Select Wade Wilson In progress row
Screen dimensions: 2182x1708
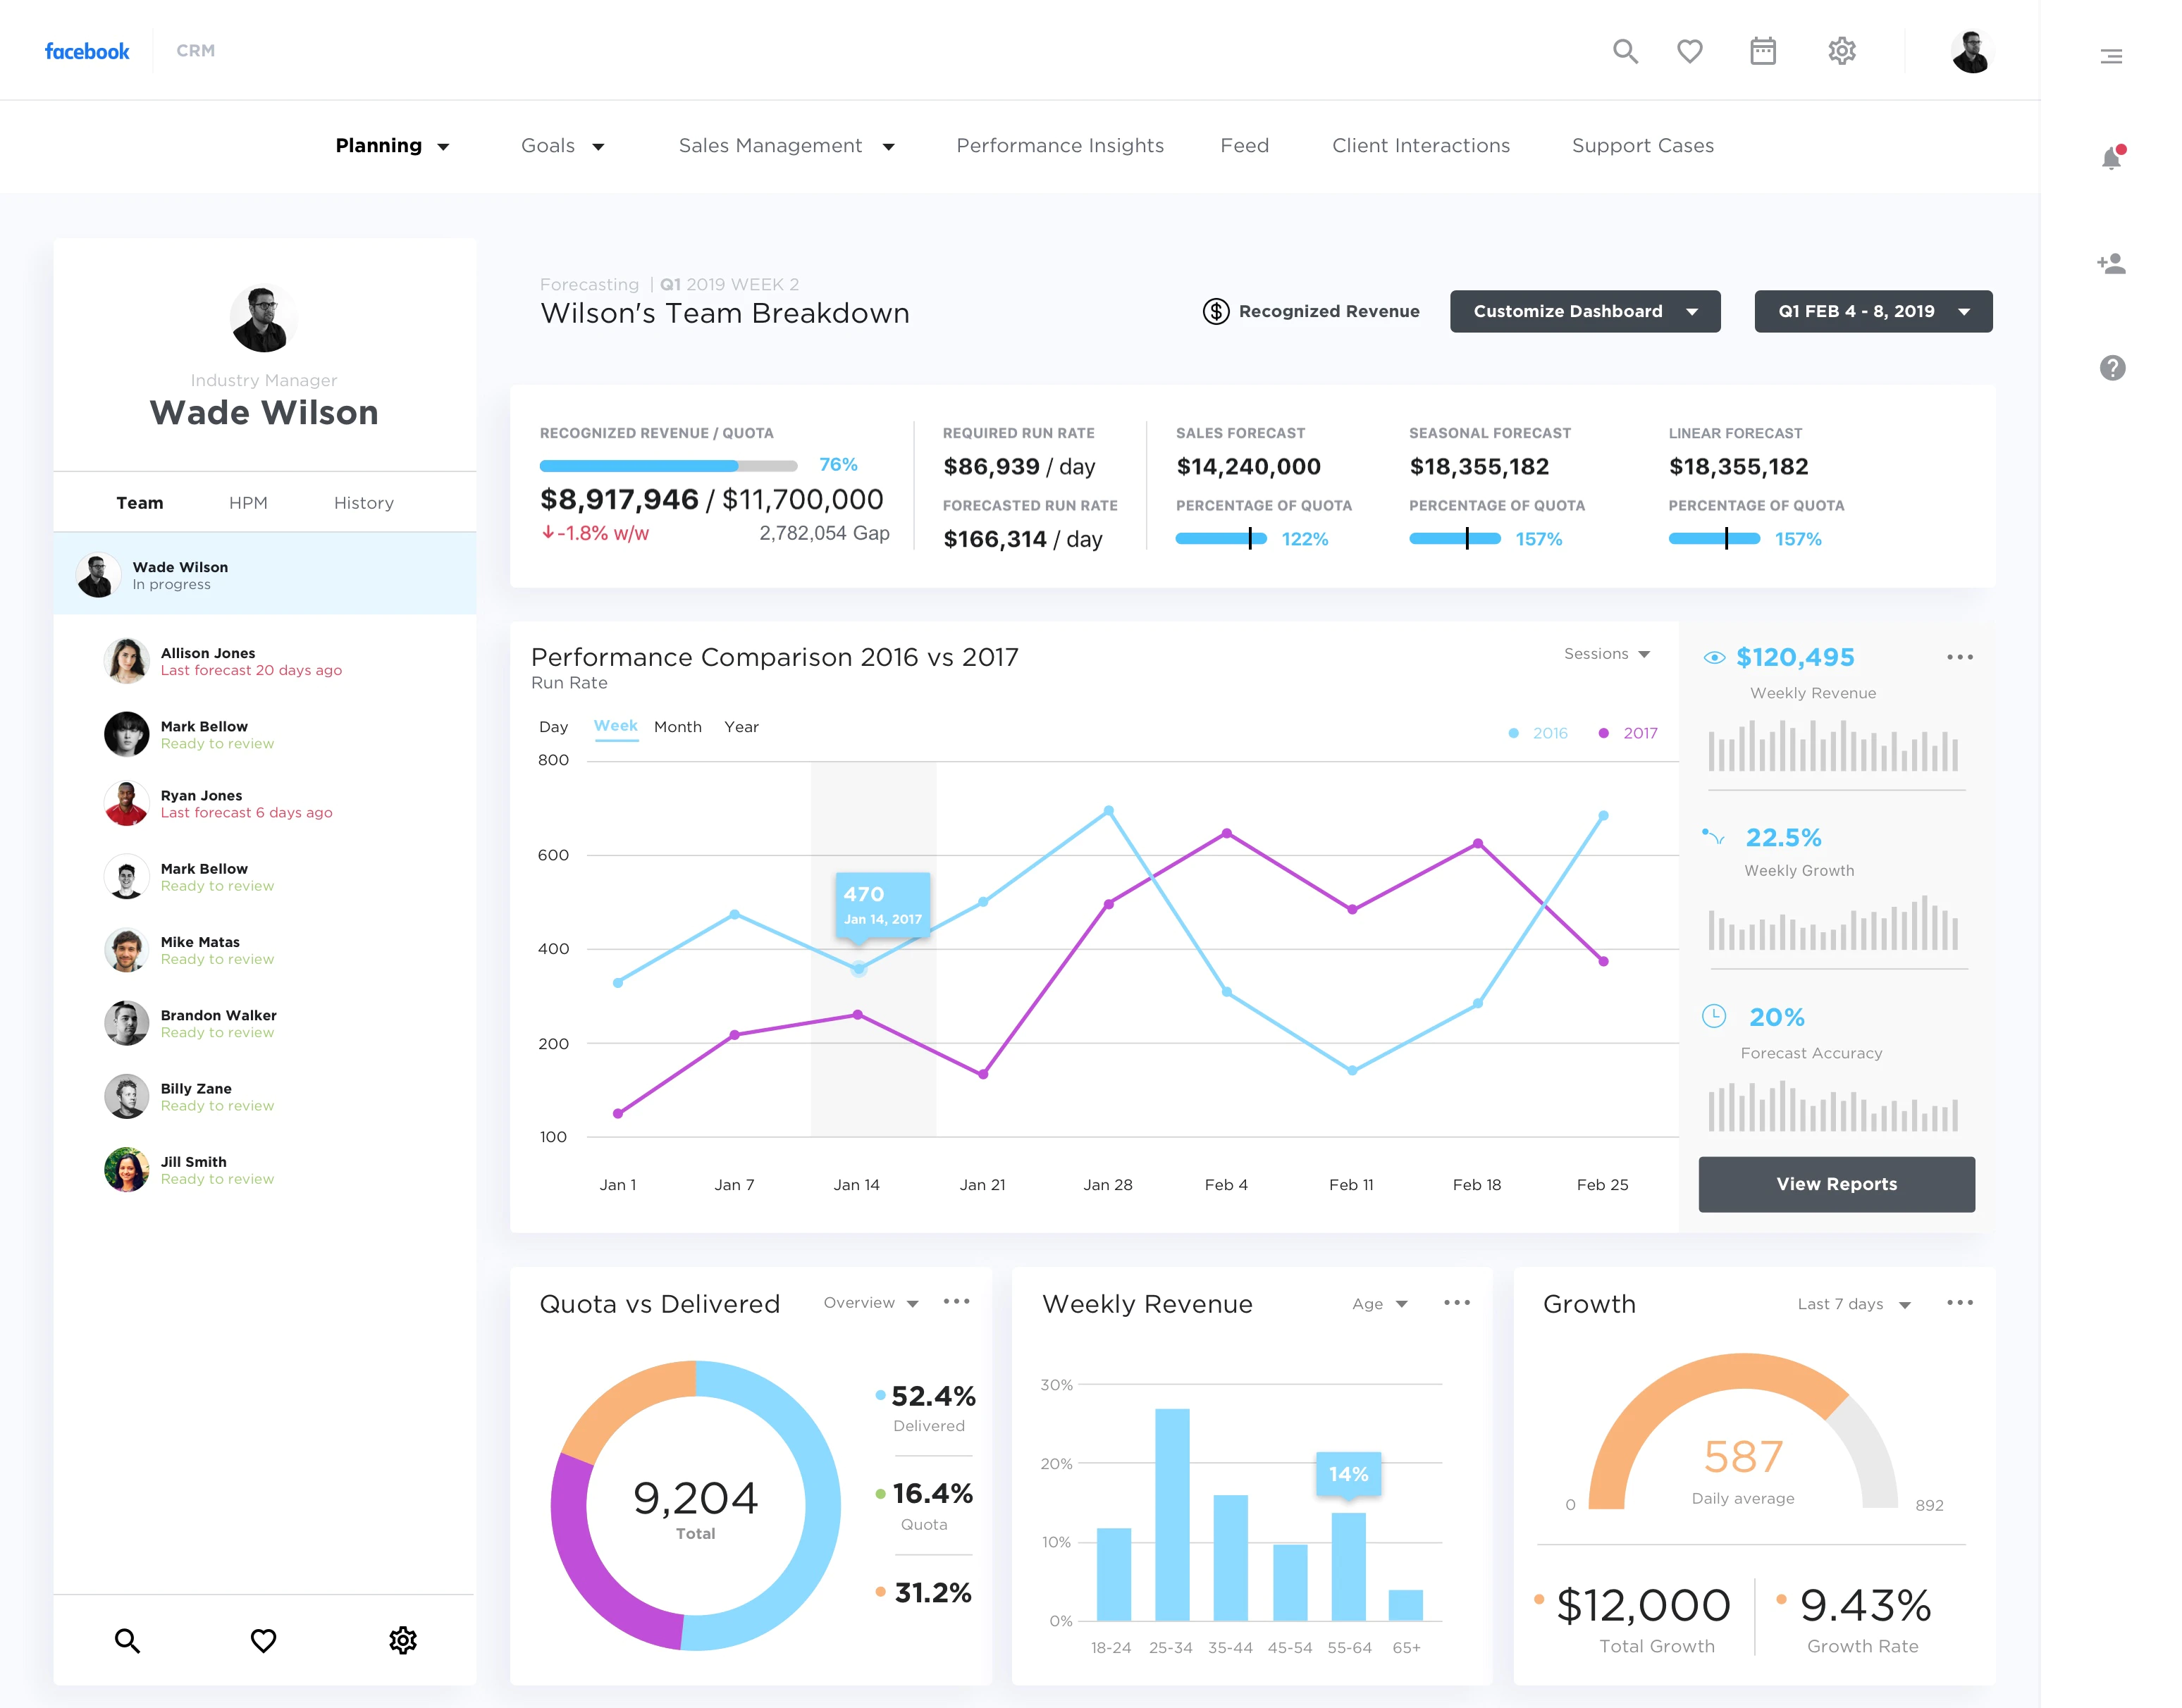point(264,574)
